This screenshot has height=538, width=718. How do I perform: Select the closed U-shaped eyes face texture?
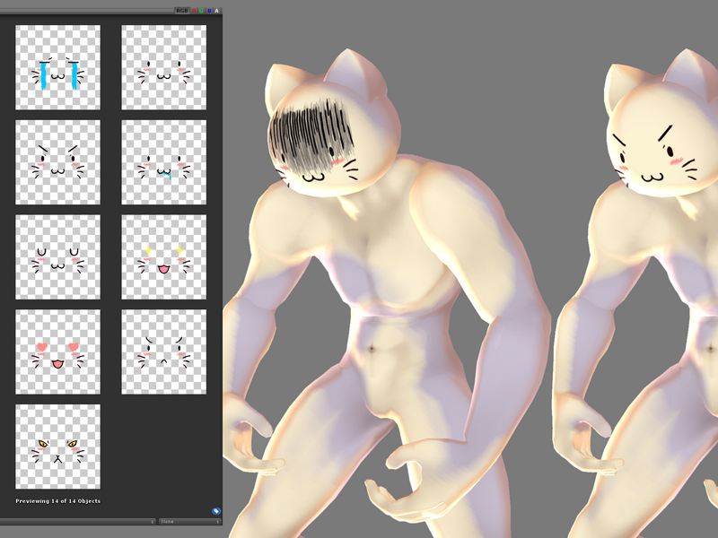click(57, 257)
